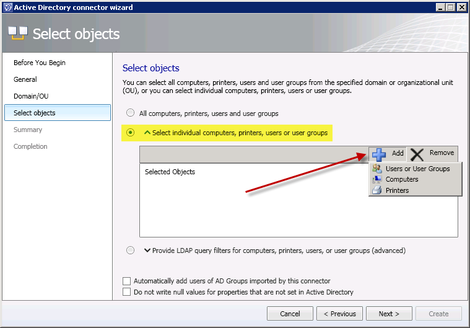Click the black X Remove icon
This screenshot has height=328, width=470.
click(417, 154)
